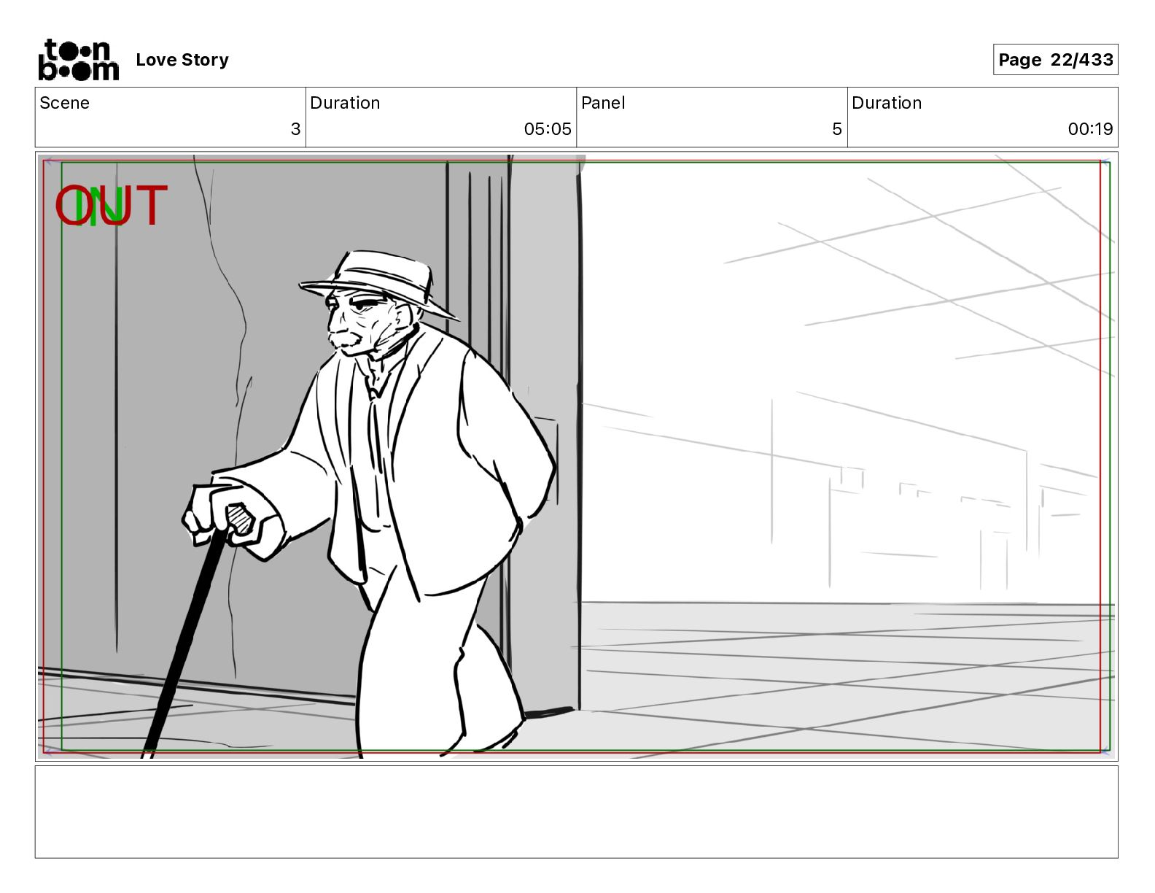Click the green IN camera frame label
The height and width of the screenshot is (893, 1155).
point(100,206)
